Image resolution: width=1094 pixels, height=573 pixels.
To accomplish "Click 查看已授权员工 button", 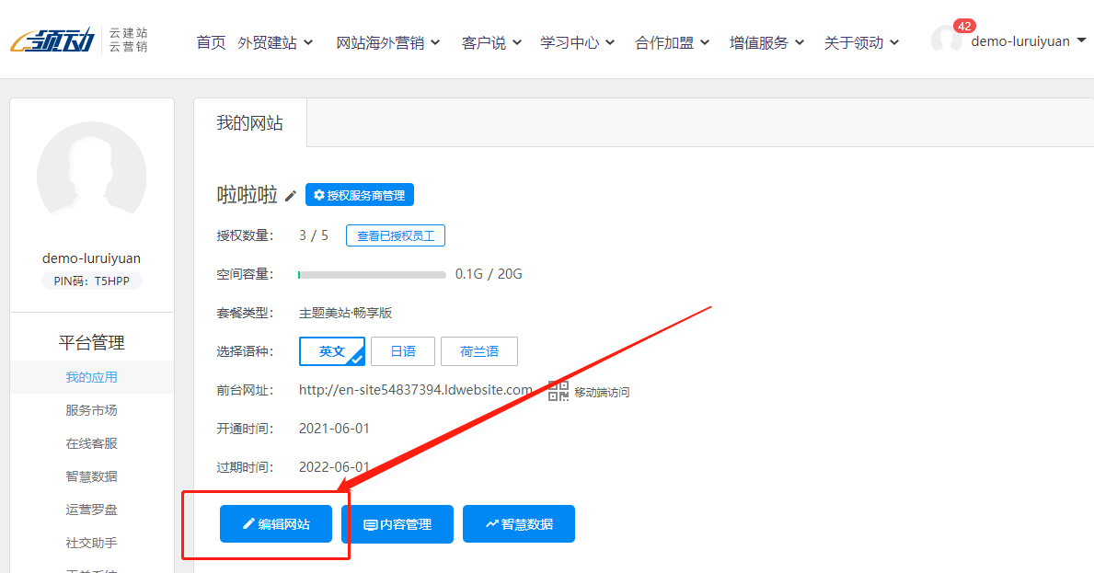I will (396, 235).
